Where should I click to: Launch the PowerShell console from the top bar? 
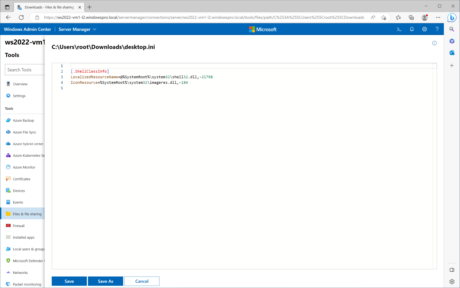click(399, 29)
